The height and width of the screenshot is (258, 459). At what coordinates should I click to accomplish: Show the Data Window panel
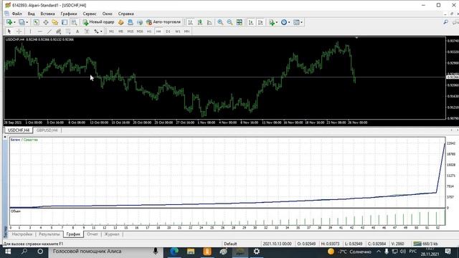46,22
